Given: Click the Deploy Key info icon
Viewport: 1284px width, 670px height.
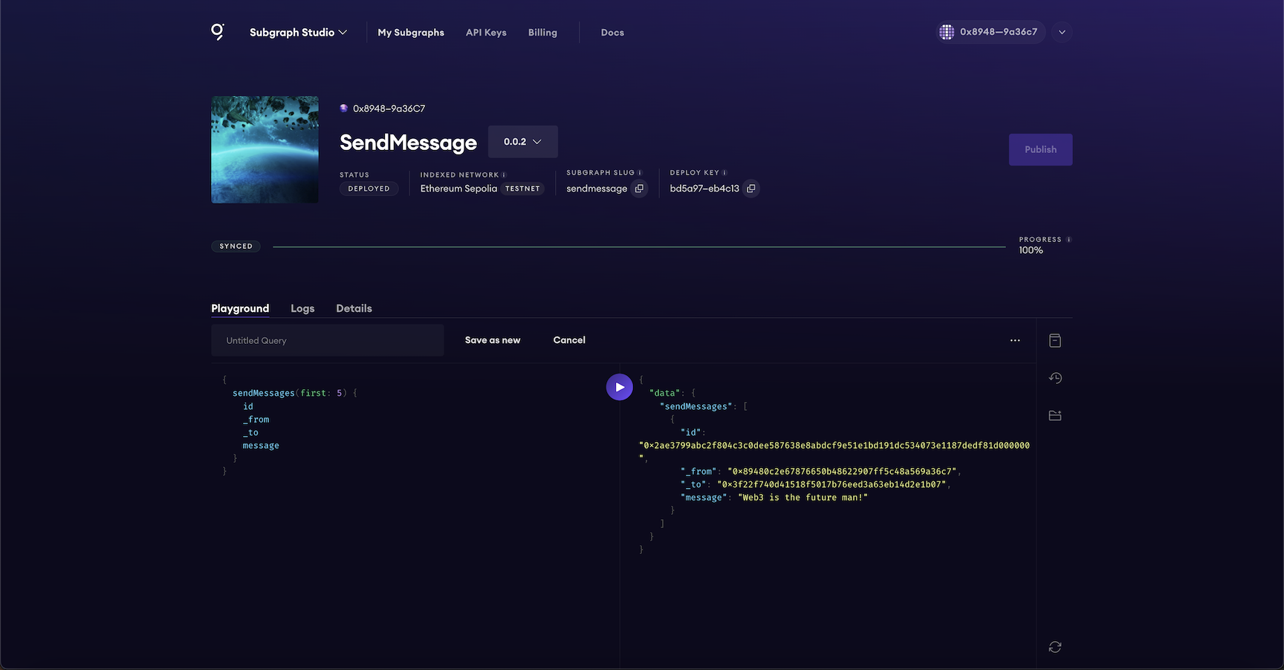Looking at the screenshot, I should tap(724, 173).
